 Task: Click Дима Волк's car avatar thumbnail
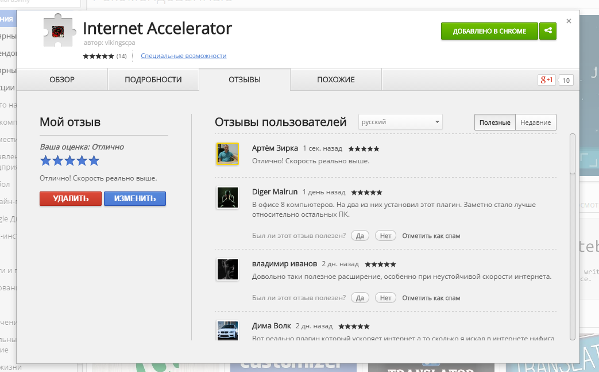pos(227,330)
